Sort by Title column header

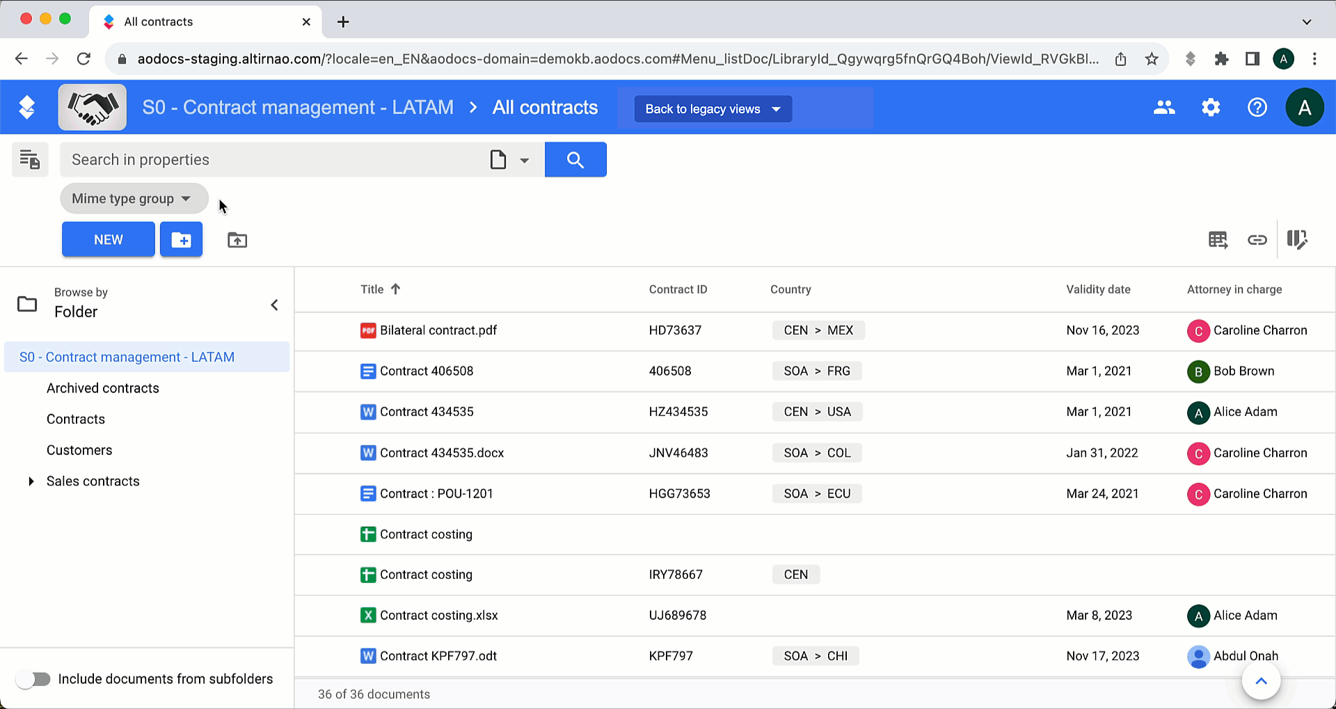pos(372,289)
